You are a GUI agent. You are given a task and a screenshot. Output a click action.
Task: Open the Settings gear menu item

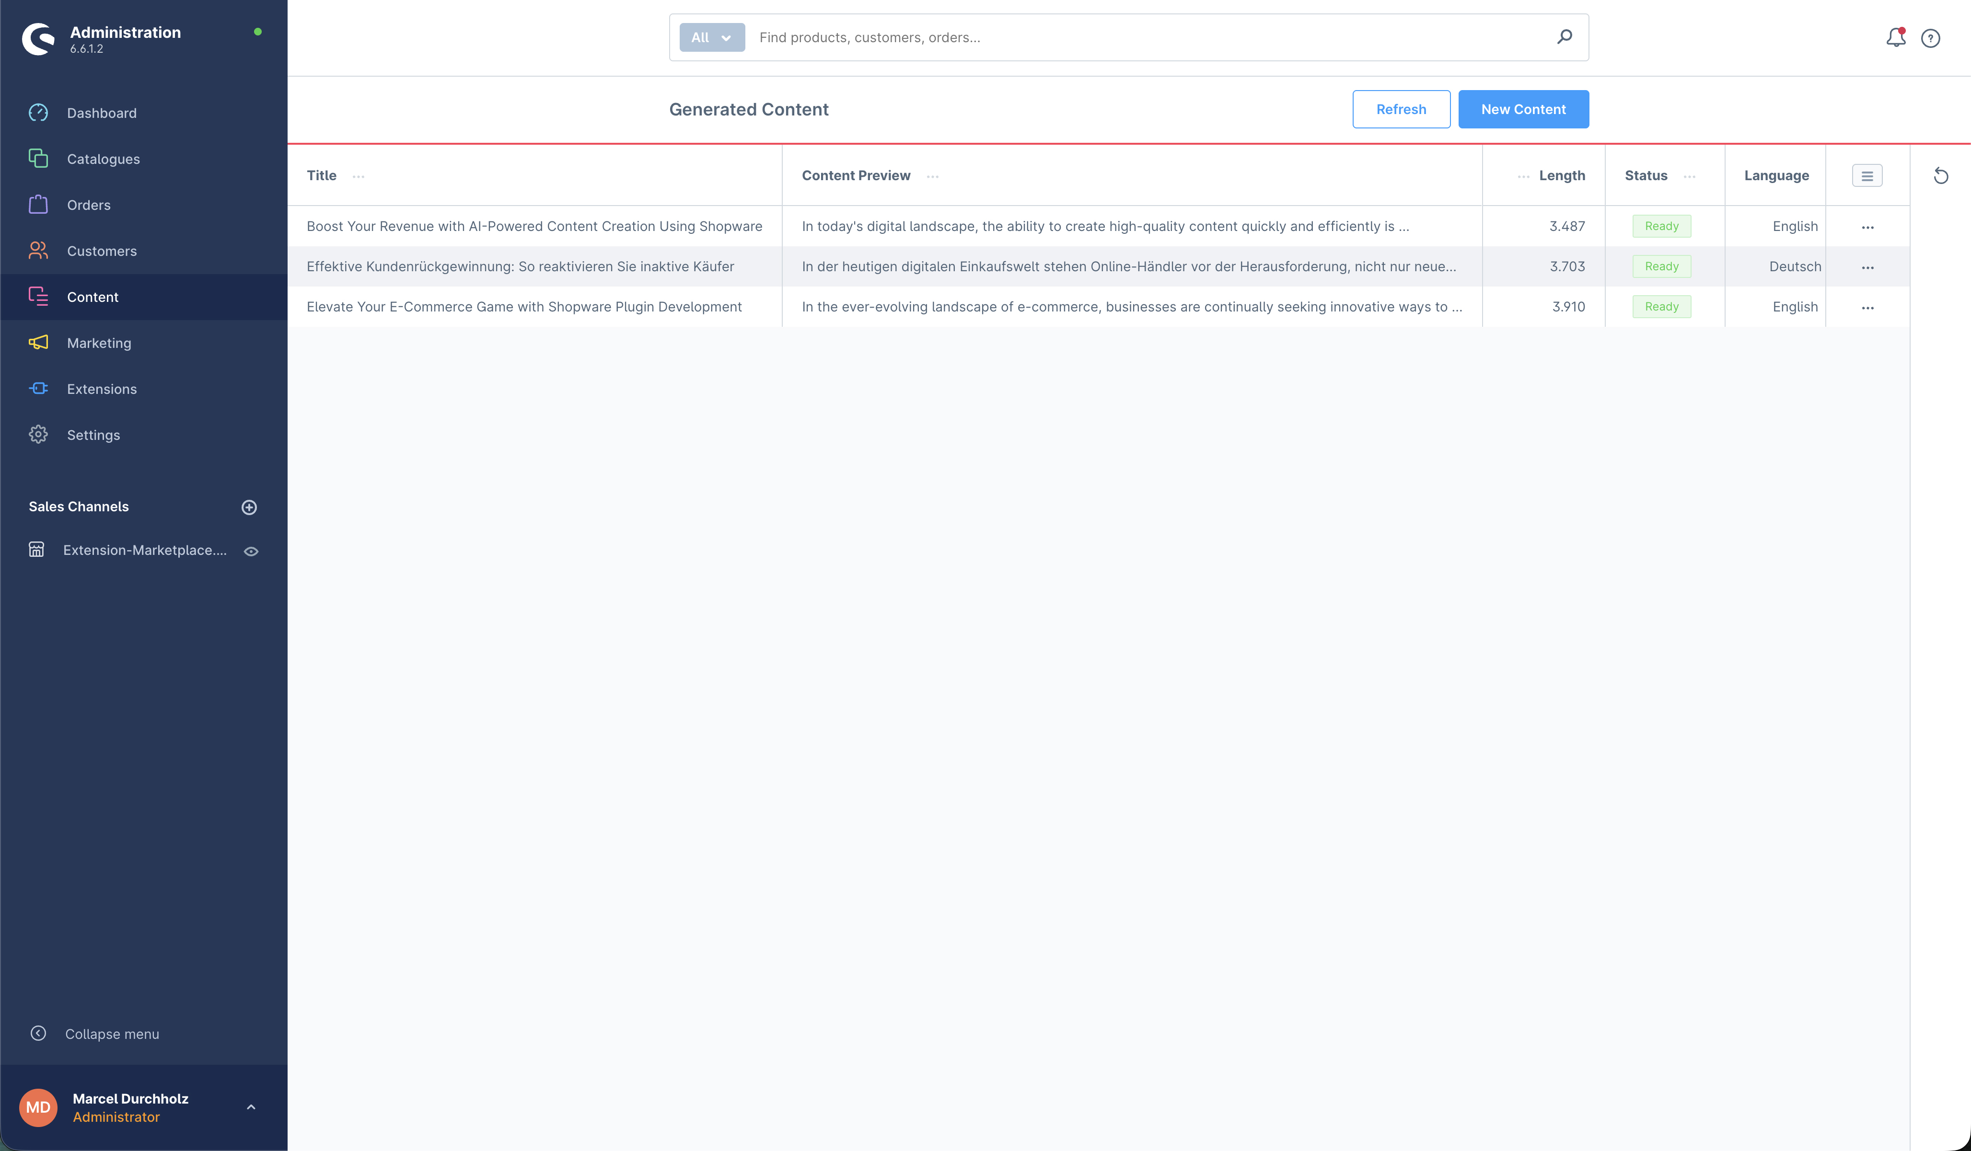[93, 435]
